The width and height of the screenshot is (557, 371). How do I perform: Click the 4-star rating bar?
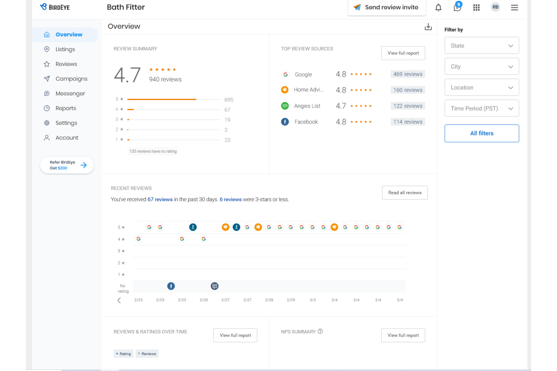point(174,109)
